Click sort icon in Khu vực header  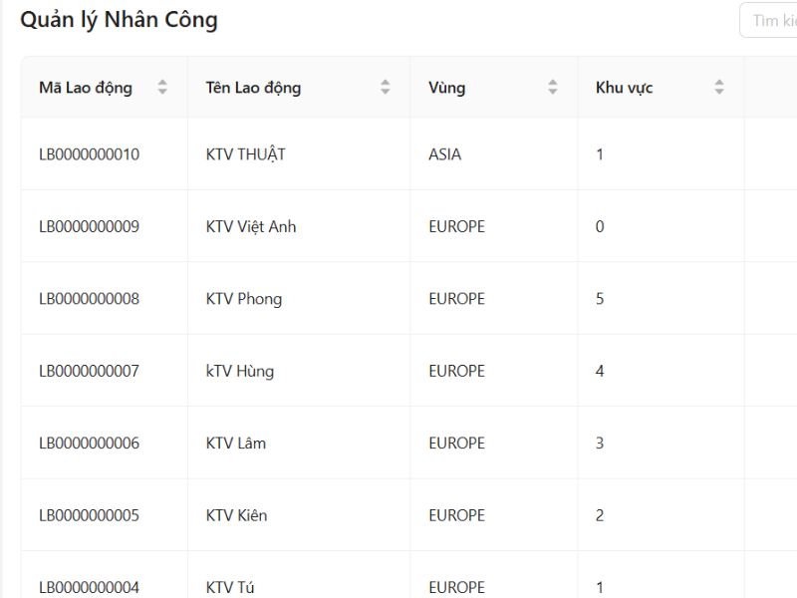click(718, 88)
